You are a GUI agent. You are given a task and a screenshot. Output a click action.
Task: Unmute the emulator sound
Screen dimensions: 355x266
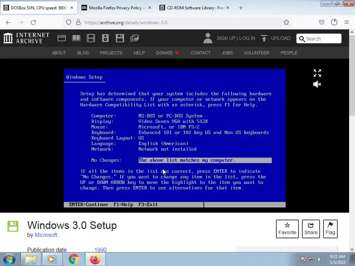(317, 85)
